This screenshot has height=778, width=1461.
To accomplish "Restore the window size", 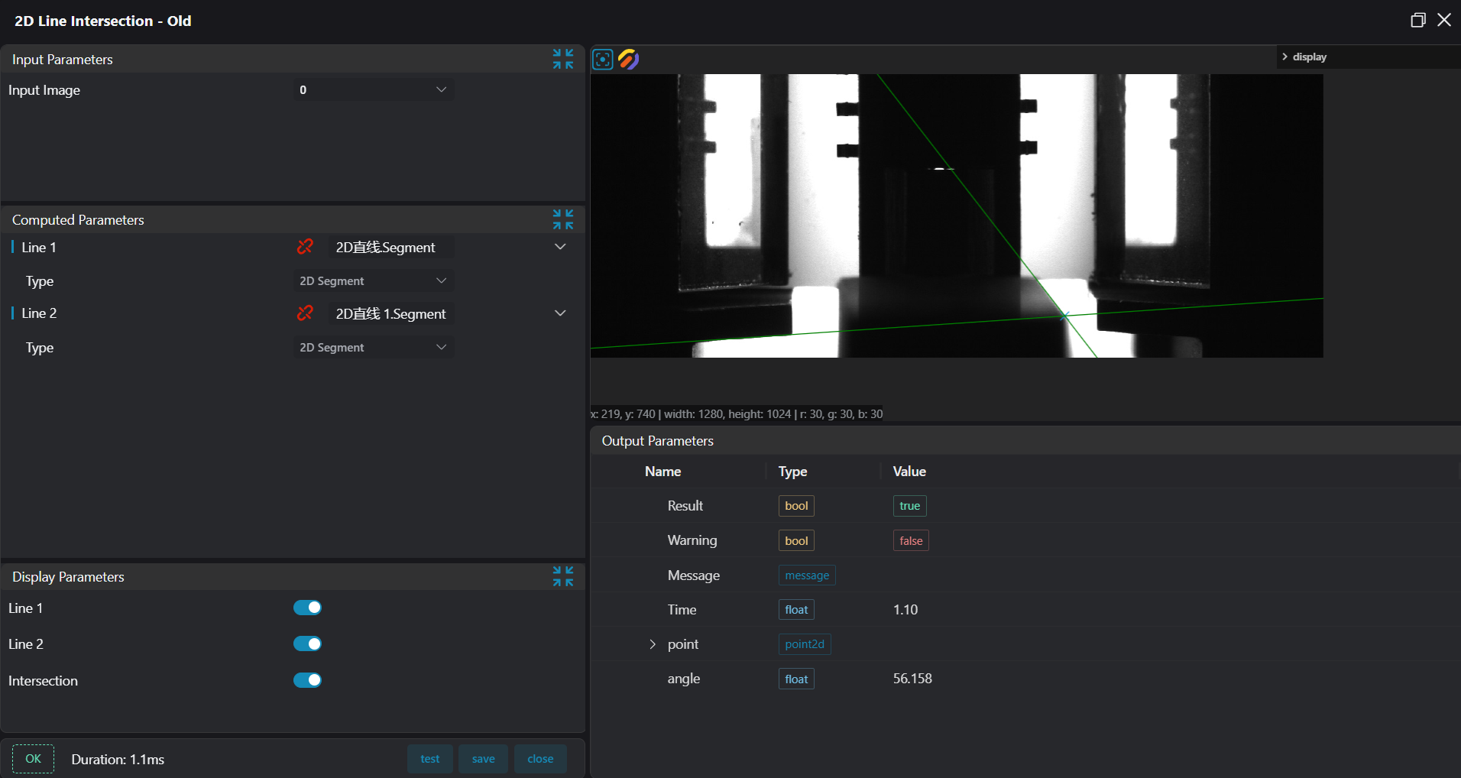I will (x=1417, y=21).
